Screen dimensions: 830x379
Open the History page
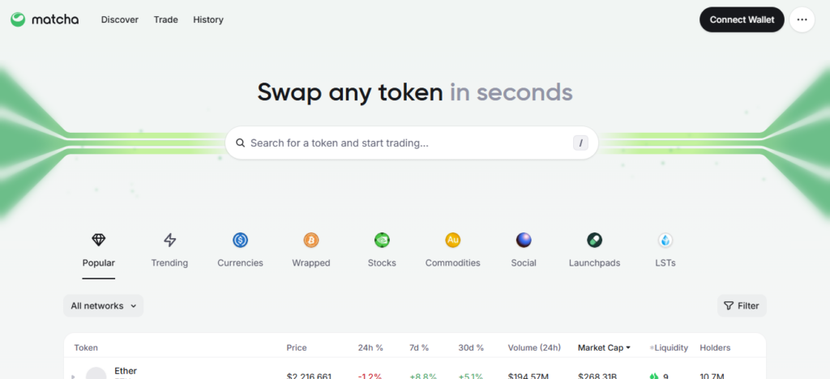point(208,19)
